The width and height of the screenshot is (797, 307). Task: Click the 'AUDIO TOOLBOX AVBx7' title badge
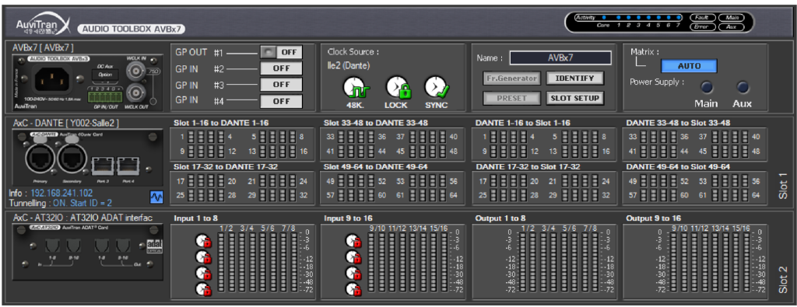(x=132, y=29)
